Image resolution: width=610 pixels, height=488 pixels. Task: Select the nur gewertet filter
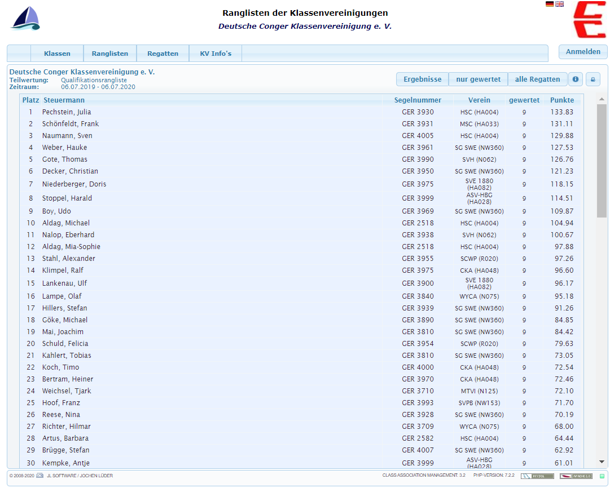point(478,79)
